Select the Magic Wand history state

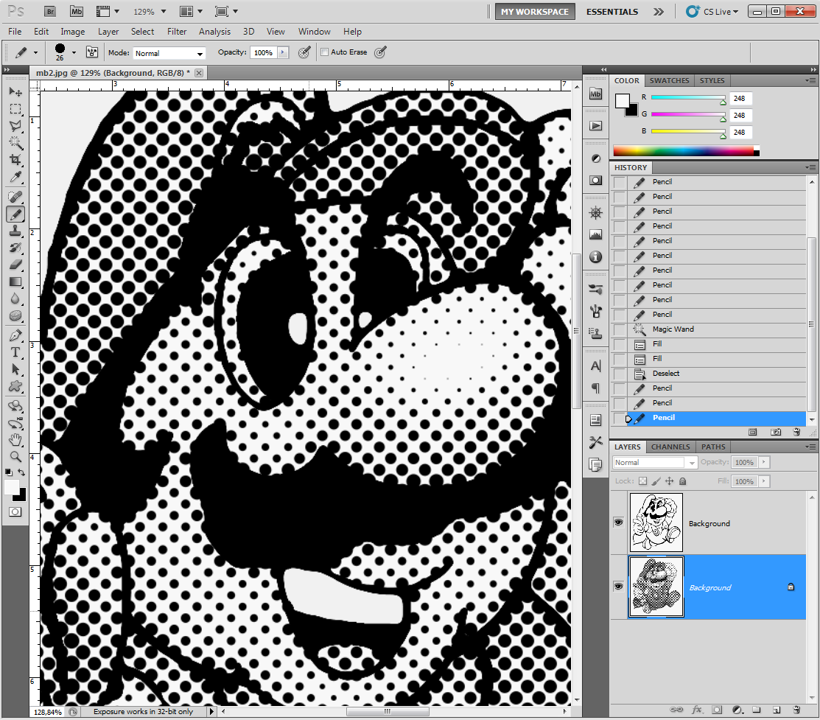point(673,329)
